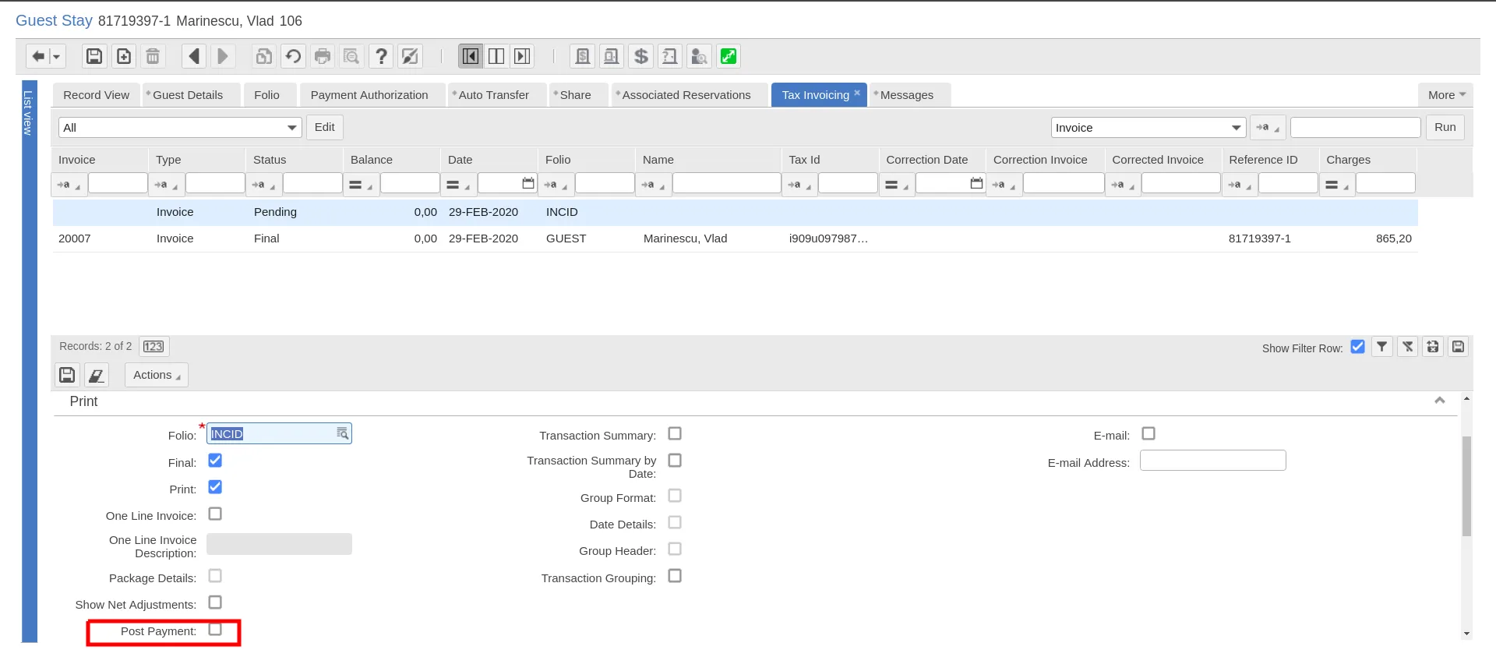Click the trash Delete icon

[153, 56]
